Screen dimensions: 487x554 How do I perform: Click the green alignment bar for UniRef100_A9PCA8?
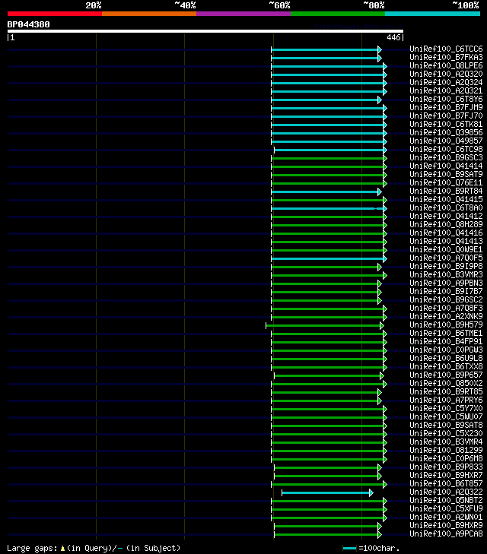coord(326,534)
